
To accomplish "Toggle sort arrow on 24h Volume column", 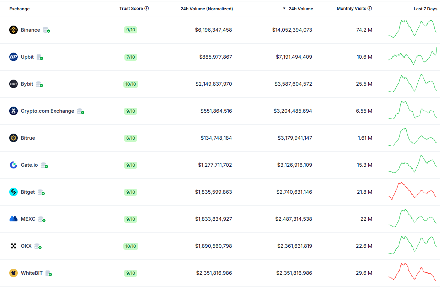I will click(284, 9).
